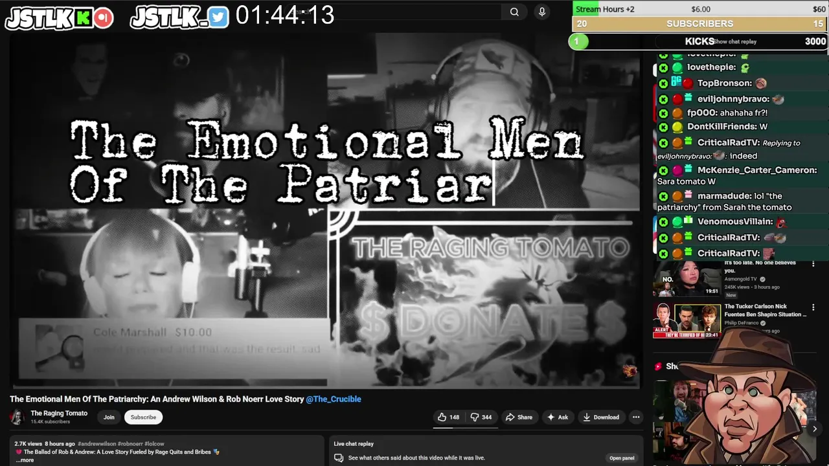The height and width of the screenshot is (466, 829).
Task: Click Open panel for live chat replay
Action: (622, 458)
